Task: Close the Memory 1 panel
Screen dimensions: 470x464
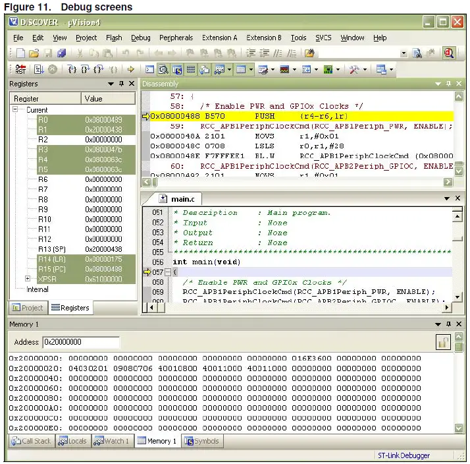Action: pyautogui.click(x=459, y=324)
